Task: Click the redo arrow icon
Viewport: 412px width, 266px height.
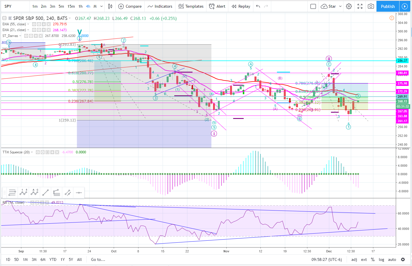Action: coord(266,6)
